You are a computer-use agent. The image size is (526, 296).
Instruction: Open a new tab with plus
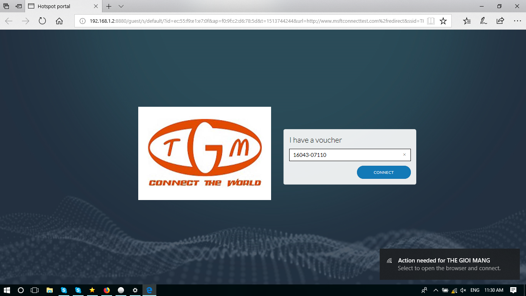109,6
